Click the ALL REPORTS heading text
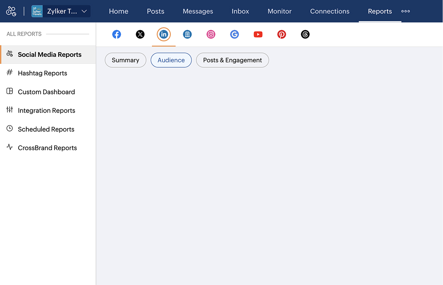 [24, 34]
